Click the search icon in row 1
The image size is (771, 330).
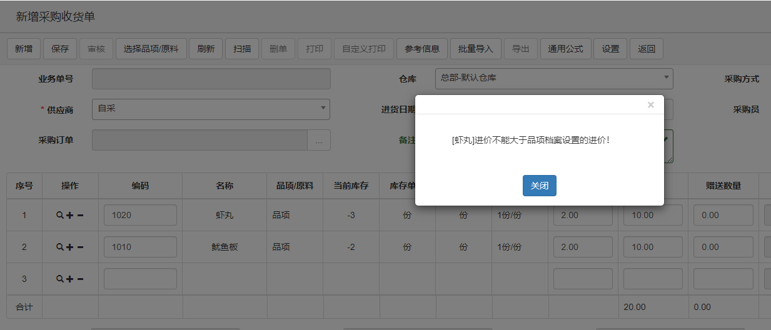tap(60, 215)
